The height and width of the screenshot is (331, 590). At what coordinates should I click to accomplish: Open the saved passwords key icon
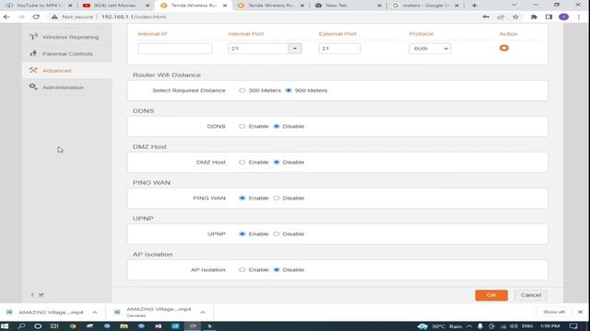pos(486,17)
